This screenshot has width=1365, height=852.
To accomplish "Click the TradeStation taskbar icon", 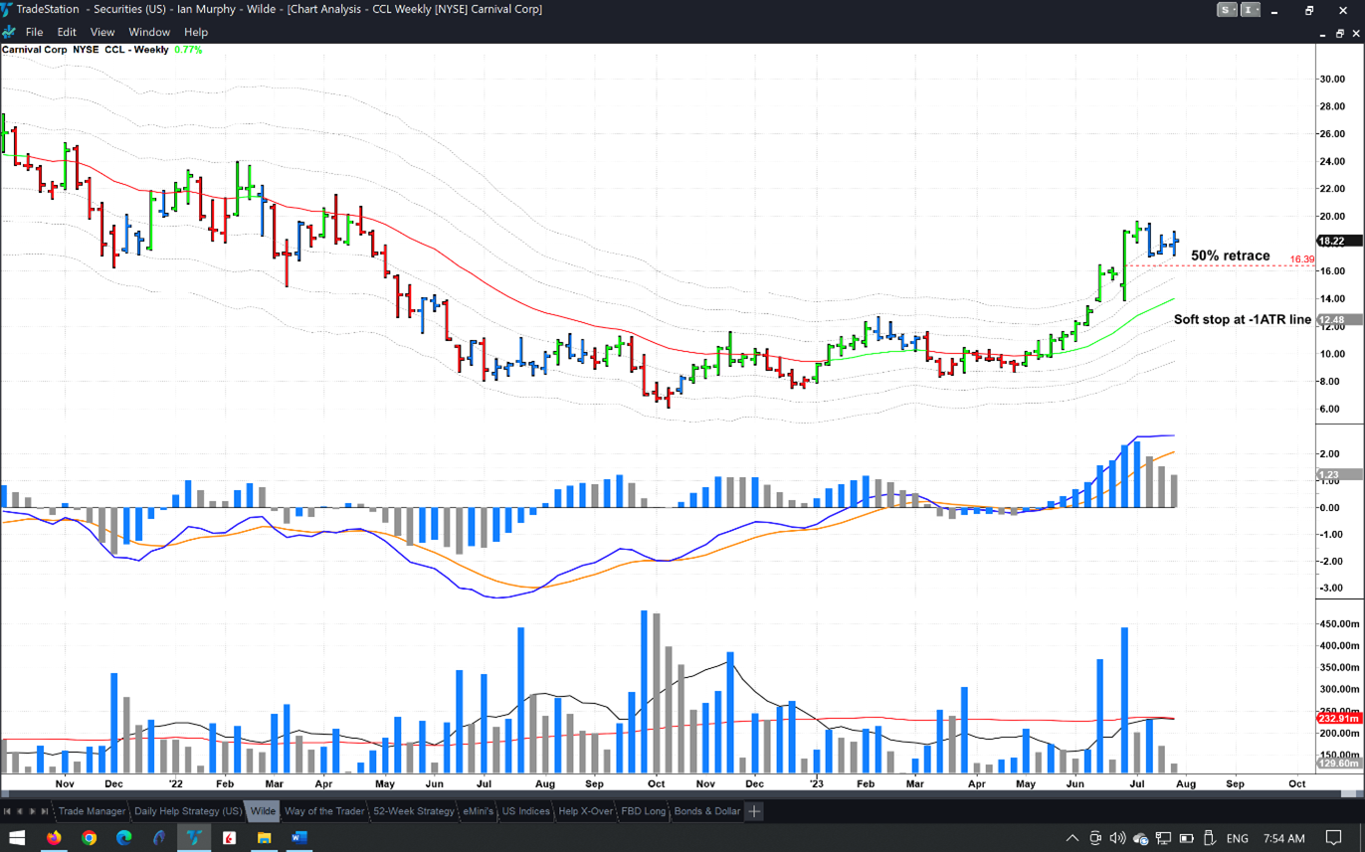I will point(194,838).
